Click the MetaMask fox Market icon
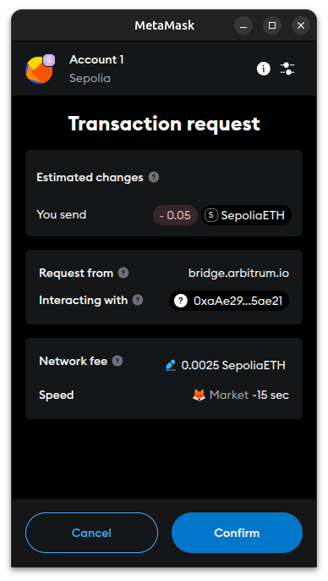Screen dimensions: 328x581 199,395
